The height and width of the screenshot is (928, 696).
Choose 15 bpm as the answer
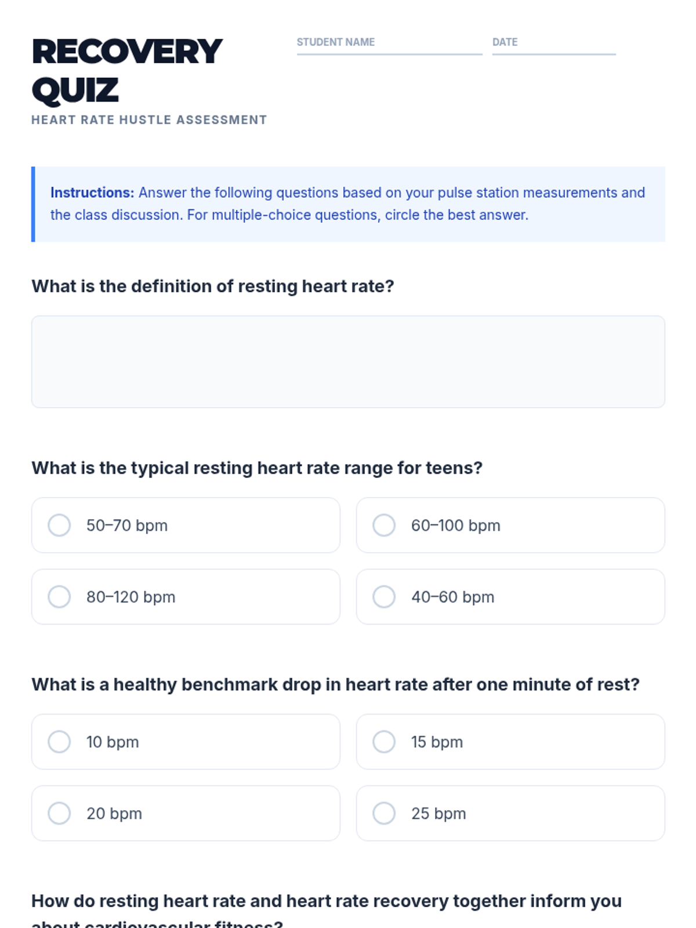pos(384,742)
